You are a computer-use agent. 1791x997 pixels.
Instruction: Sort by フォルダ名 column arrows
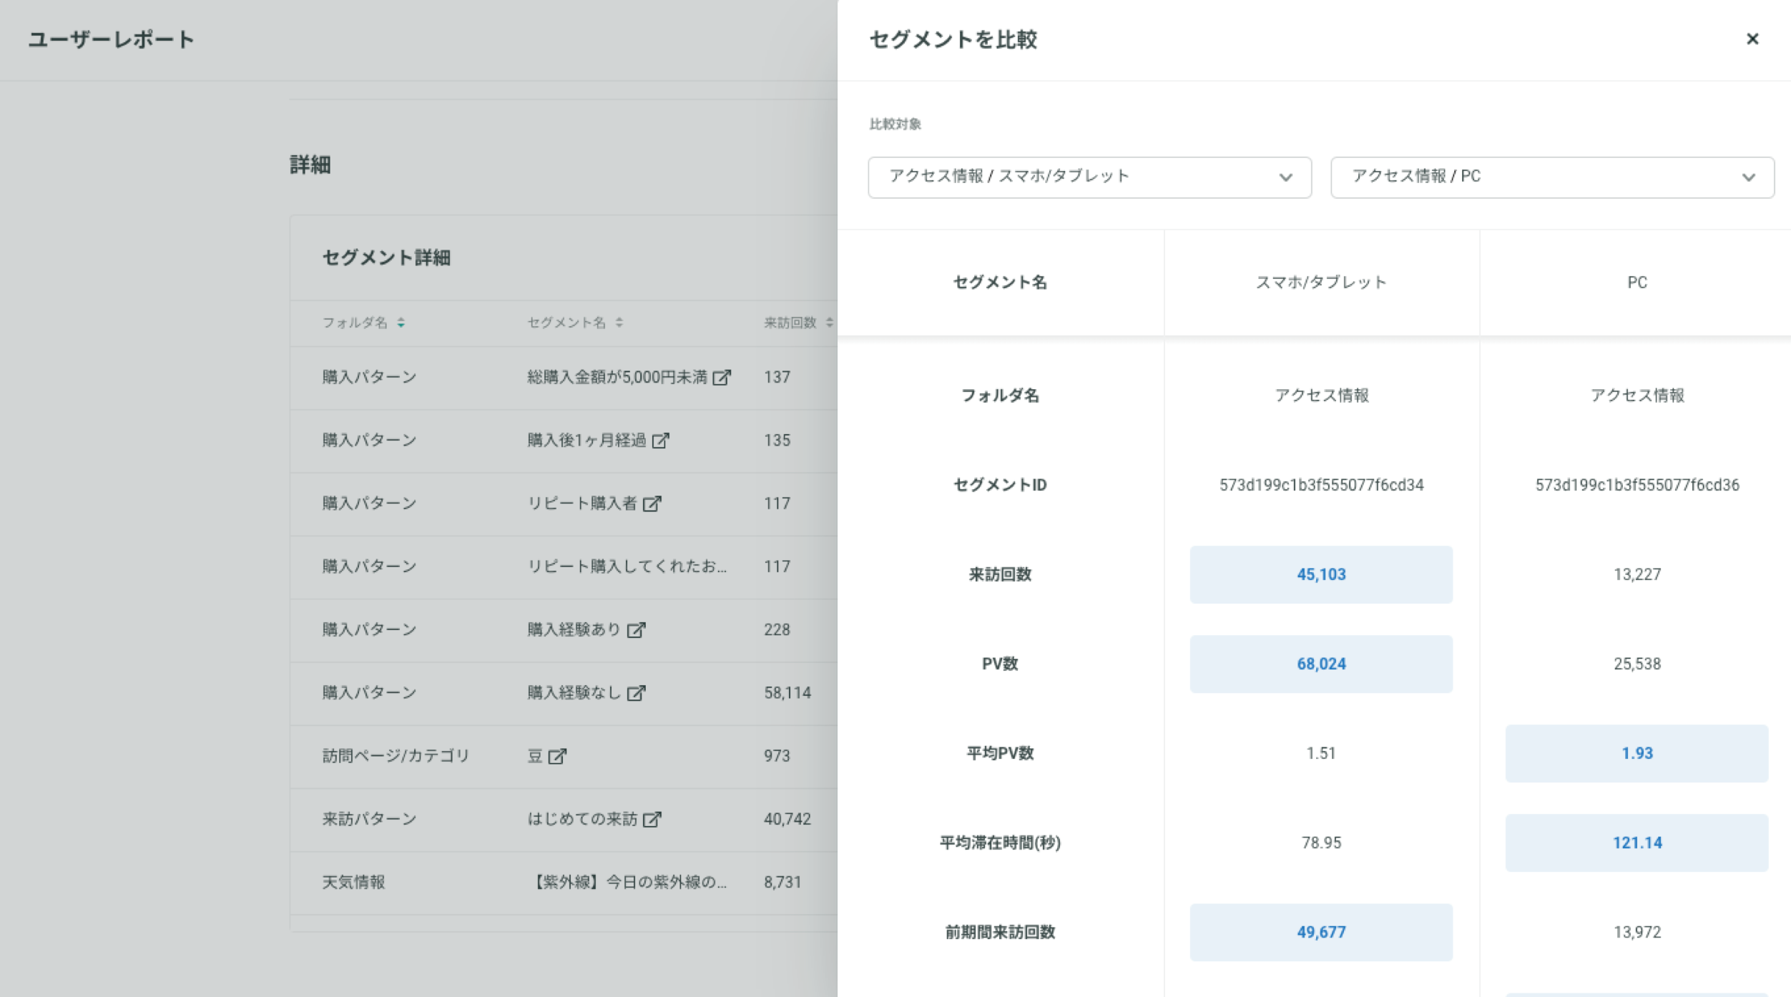401,323
